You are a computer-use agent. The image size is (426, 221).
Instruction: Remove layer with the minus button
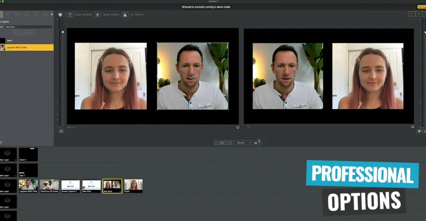21,33
